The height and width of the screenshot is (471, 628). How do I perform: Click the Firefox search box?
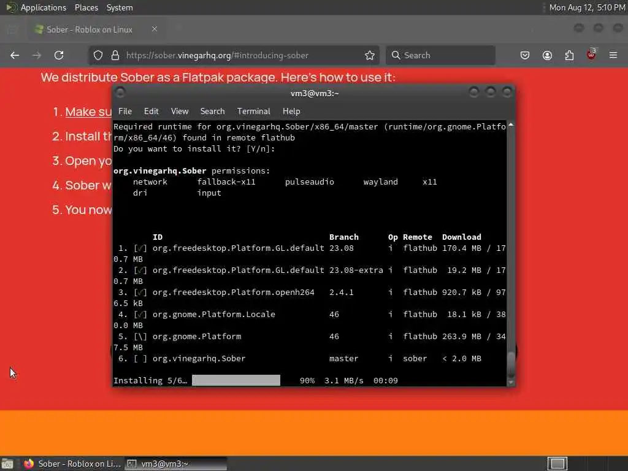coord(440,55)
